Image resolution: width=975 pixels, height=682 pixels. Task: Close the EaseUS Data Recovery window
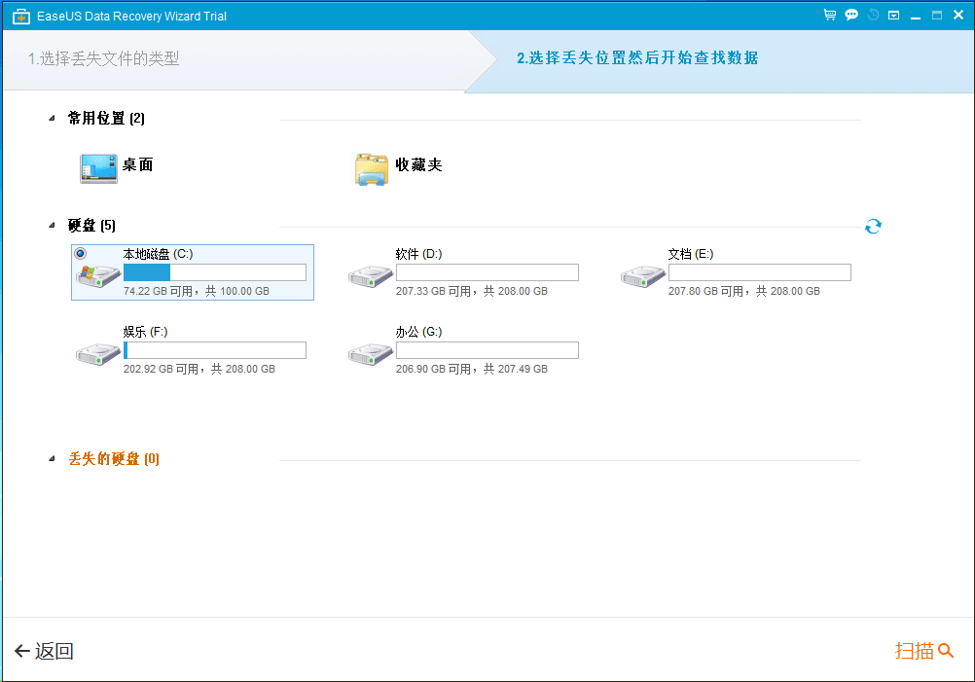[x=958, y=15]
